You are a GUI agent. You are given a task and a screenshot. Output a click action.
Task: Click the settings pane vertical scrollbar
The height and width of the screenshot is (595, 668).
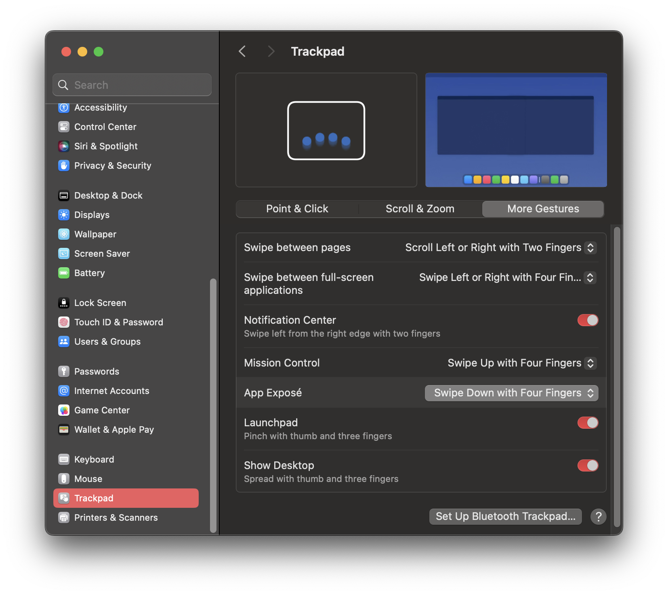pyautogui.click(x=617, y=376)
